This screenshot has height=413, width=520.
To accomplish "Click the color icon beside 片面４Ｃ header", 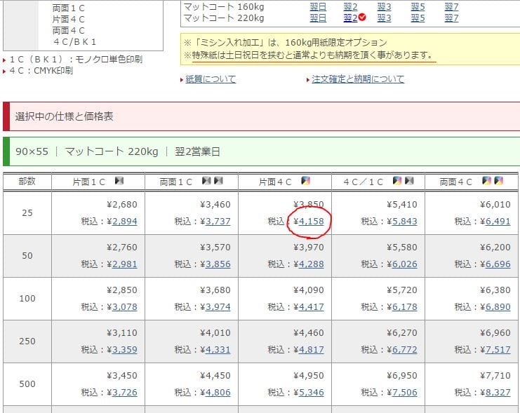I will (305, 182).
